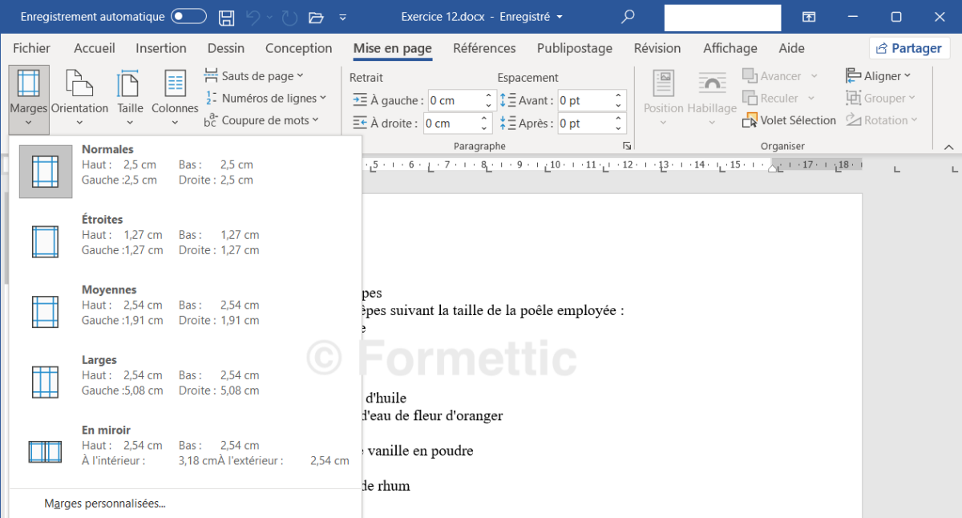Viewport: 962px width, 518px height.
Task: Increase the Avant spacing with up arrow
Action: click(x=619, y=95)
